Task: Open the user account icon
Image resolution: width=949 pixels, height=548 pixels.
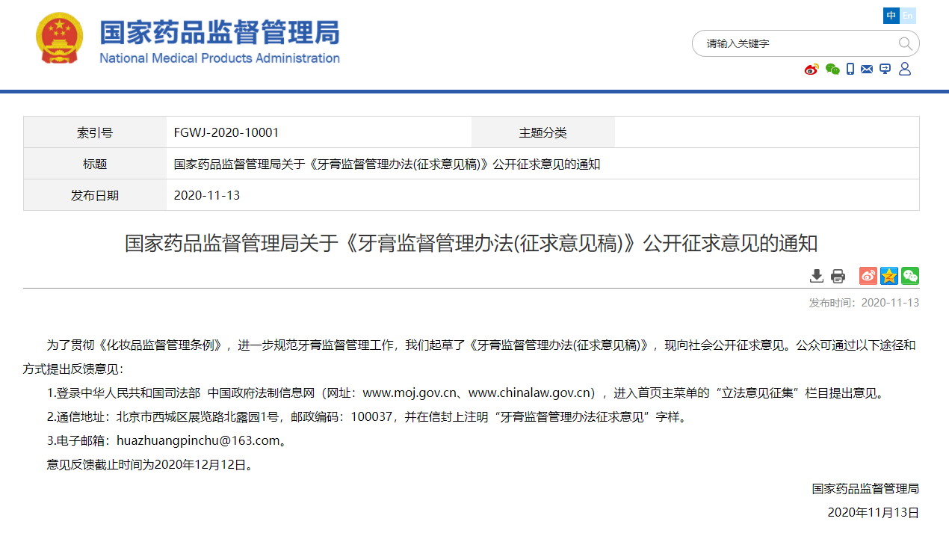Action: [x=905, y=70]
